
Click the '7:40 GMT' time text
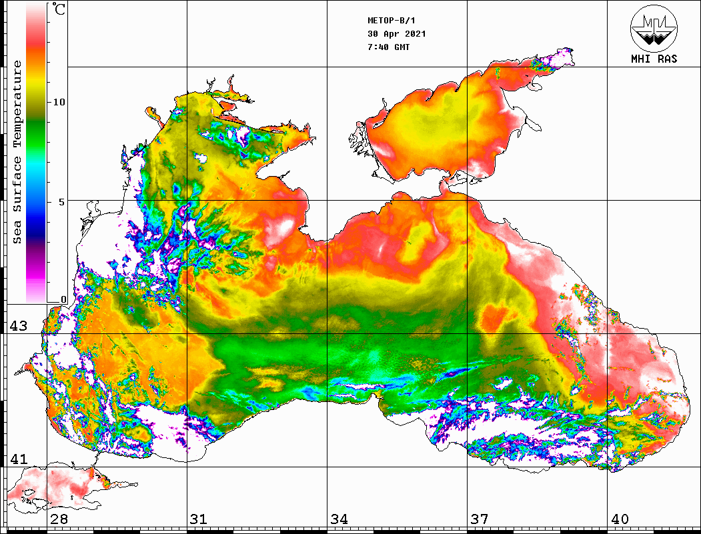tap(388, 47)
